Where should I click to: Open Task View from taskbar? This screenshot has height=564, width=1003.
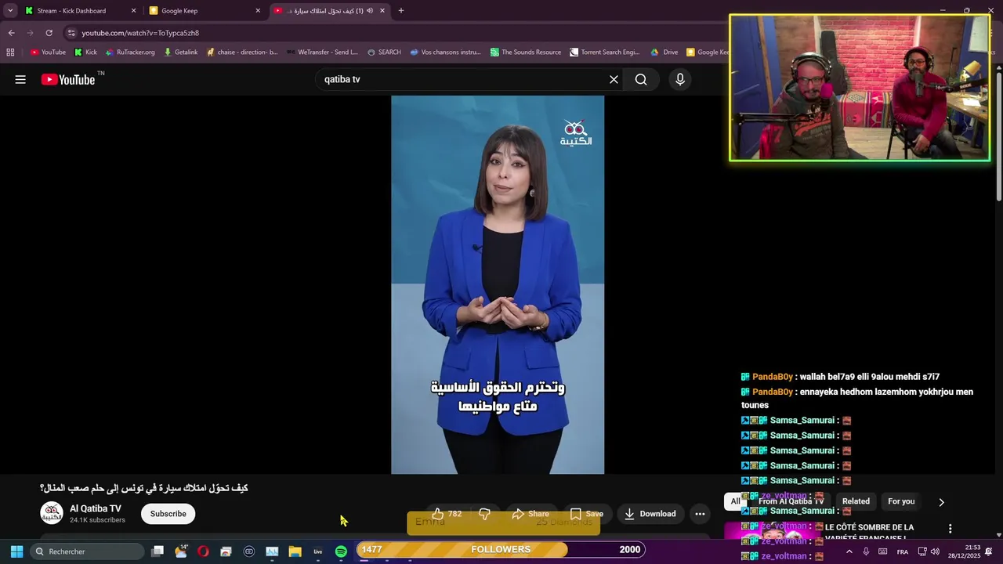pyautogui.click(x=158, y=551)
